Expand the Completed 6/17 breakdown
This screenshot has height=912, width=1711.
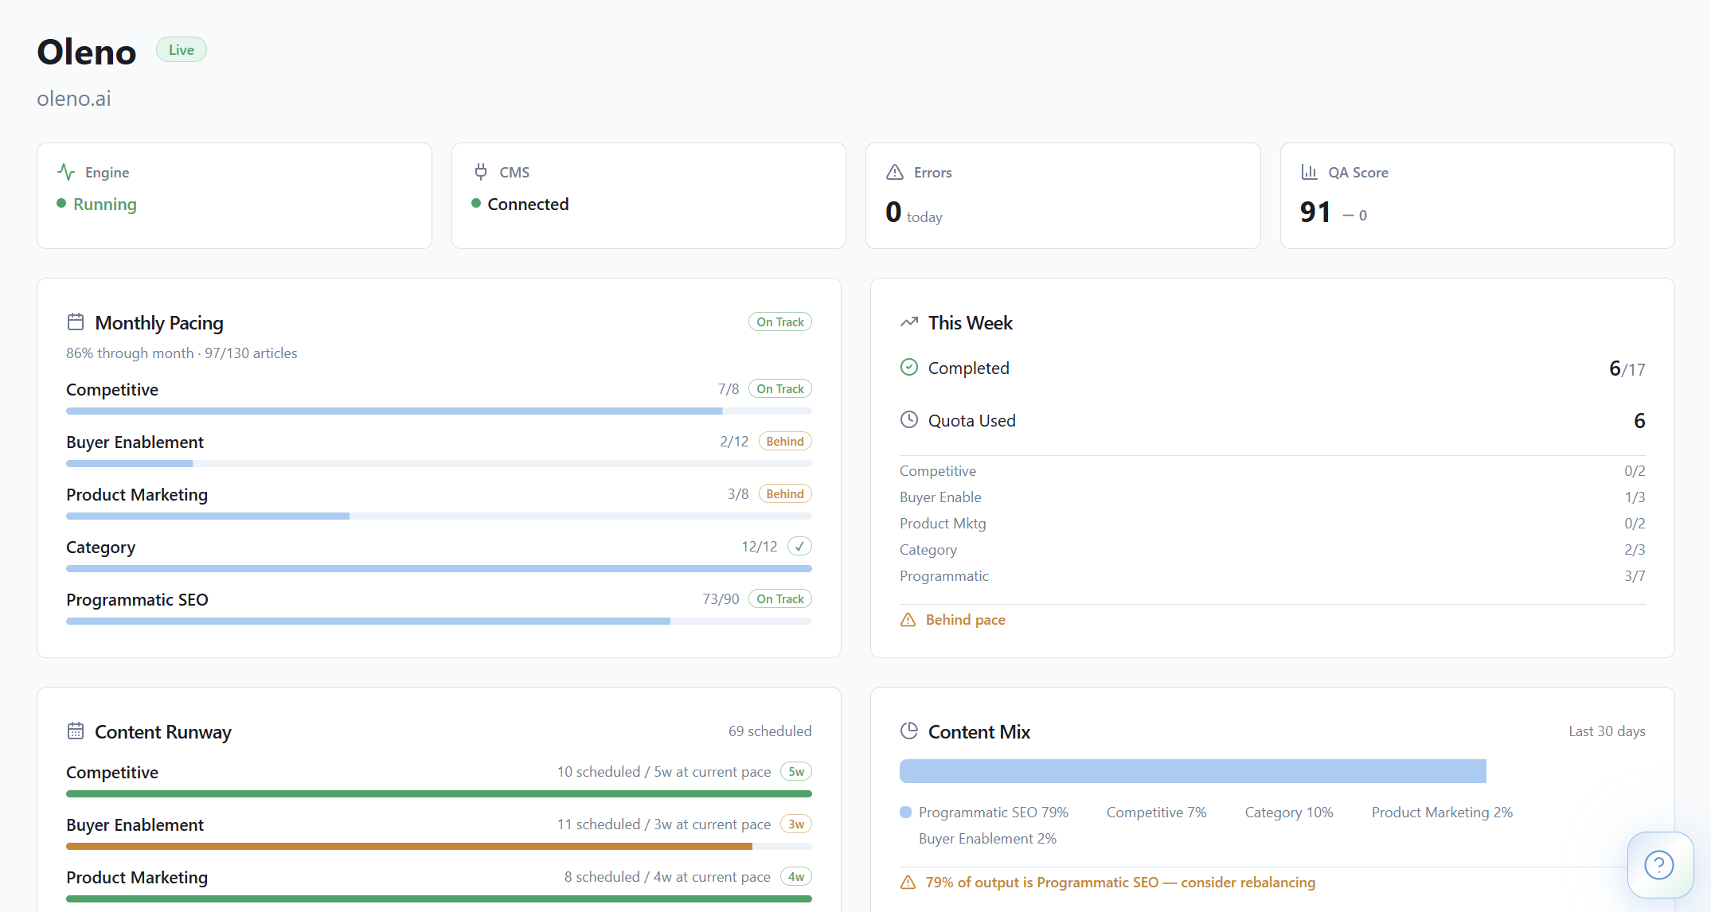tap(1624, 368)
